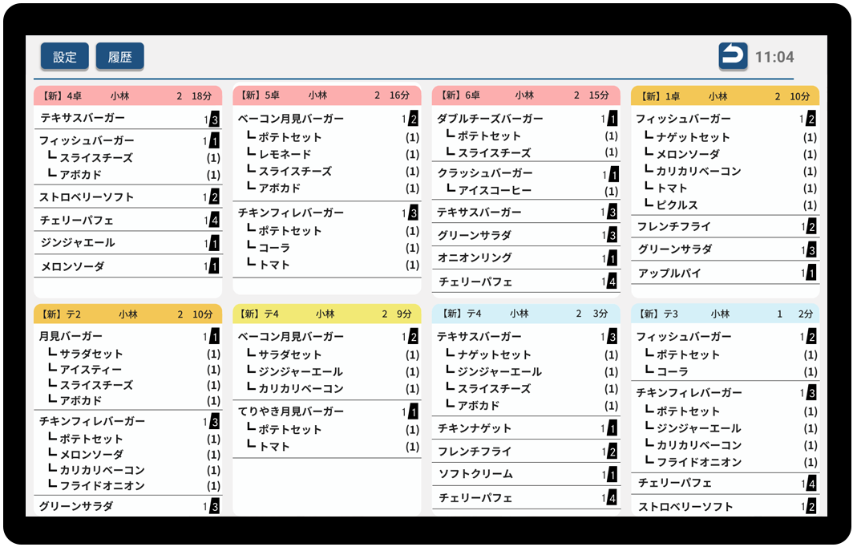Select チェリーパフェ in the テ3 order

click(x=726, y=484)
